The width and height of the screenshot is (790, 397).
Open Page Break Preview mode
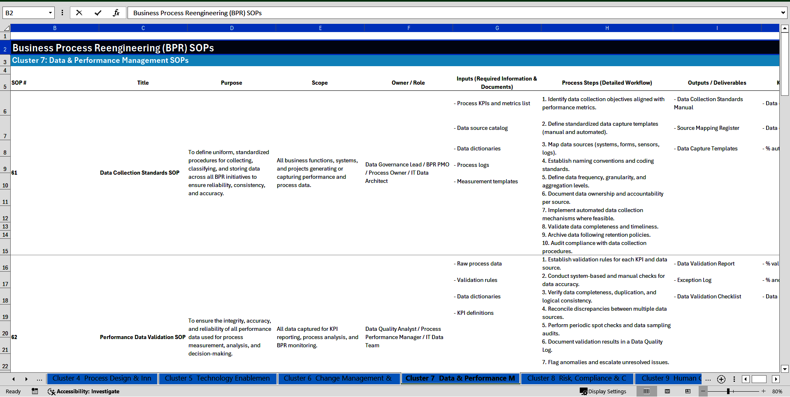coord(688,391)
